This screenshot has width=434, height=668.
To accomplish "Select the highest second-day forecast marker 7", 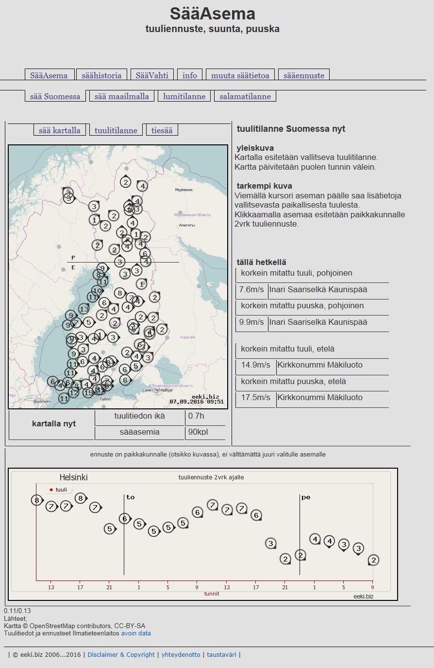I will pos(212,505).
